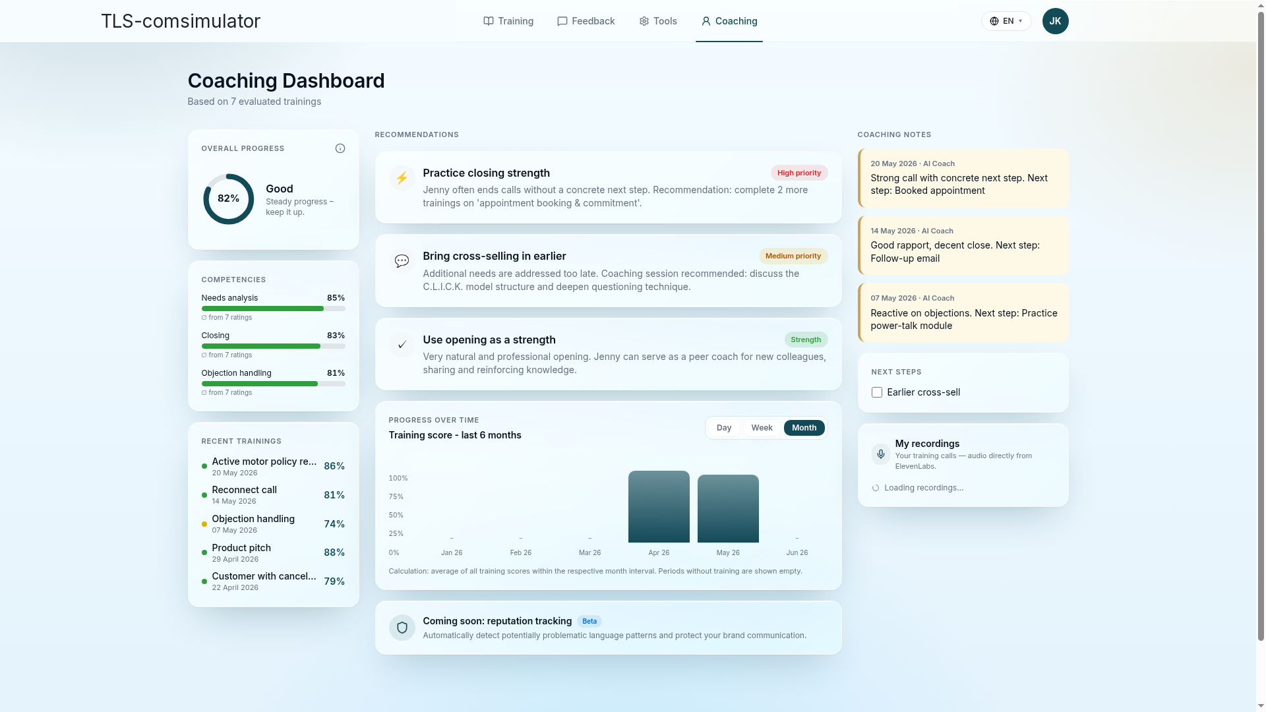Screen dimensions: 1266x712
Task: Click the book icon beside Training
Action: click(x=489, y=21)
